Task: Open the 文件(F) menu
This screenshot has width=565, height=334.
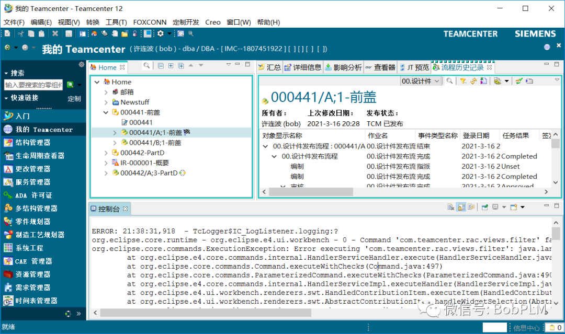Action: pos(14,22)
